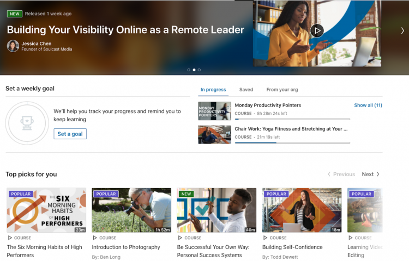Open Building Your Visibility Online course title
Screen dimensions: 409x261
click(125, 30)
